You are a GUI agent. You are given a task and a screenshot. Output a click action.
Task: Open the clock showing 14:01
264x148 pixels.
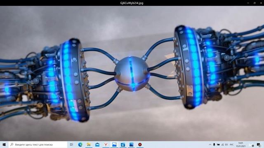(x=241, y=144)
